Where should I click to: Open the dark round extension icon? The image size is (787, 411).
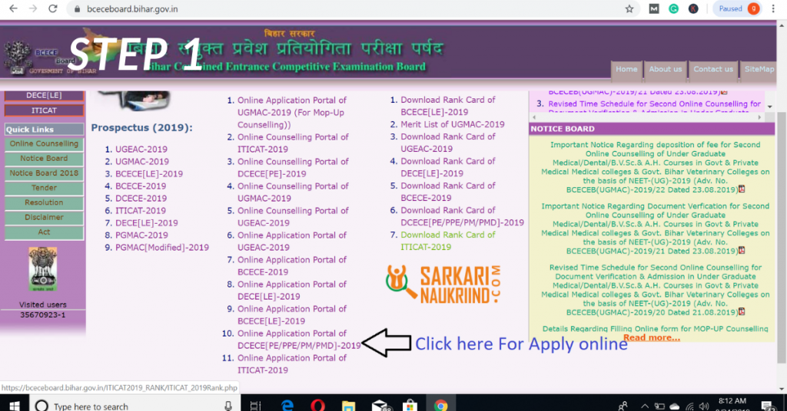click(x=693, y=8)
